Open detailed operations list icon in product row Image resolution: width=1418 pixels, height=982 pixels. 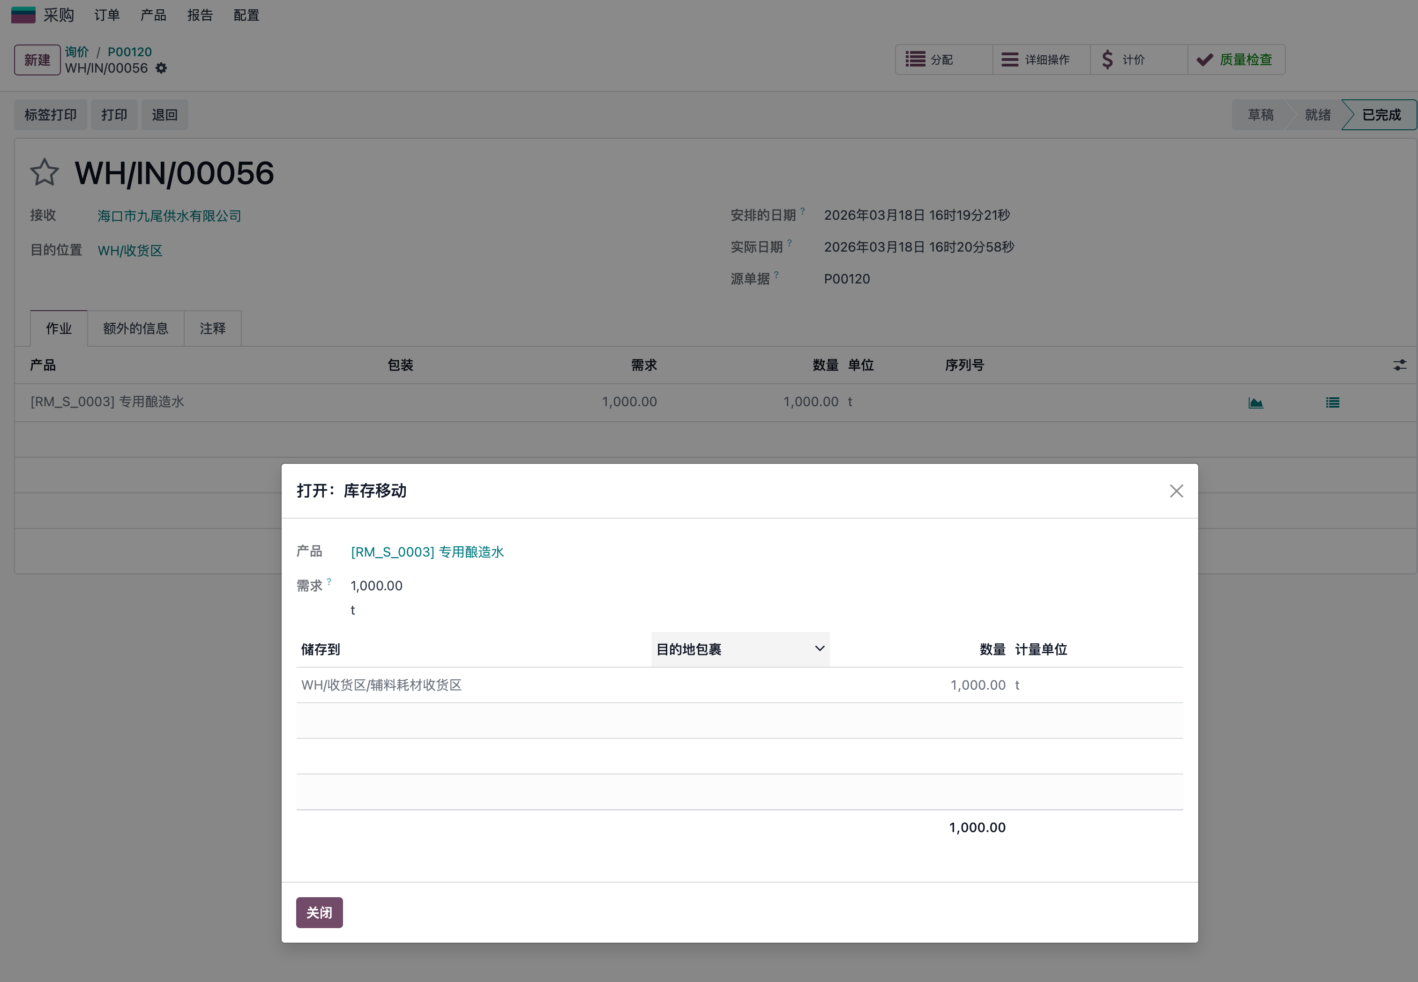[1332, 402]
